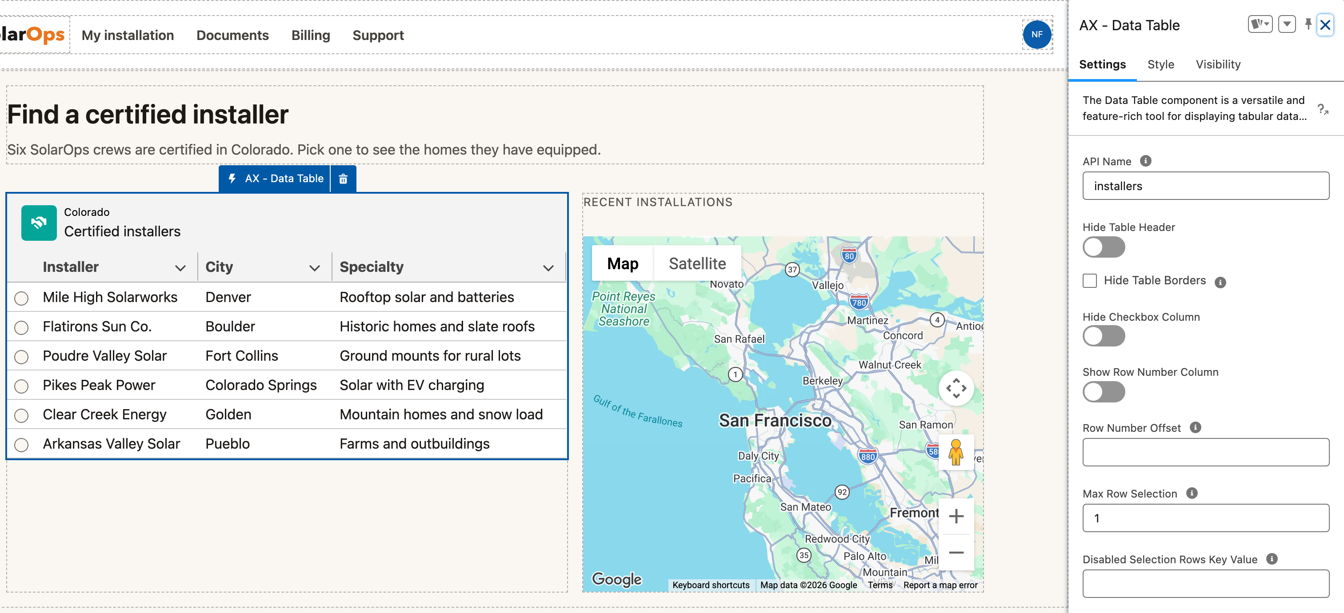Click the Keyboard shortcuts map button
1344x613 pixels.
click(711, 585)
